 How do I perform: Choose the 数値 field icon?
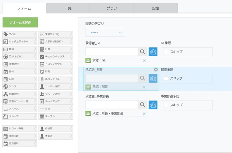[x=6, y=49]
